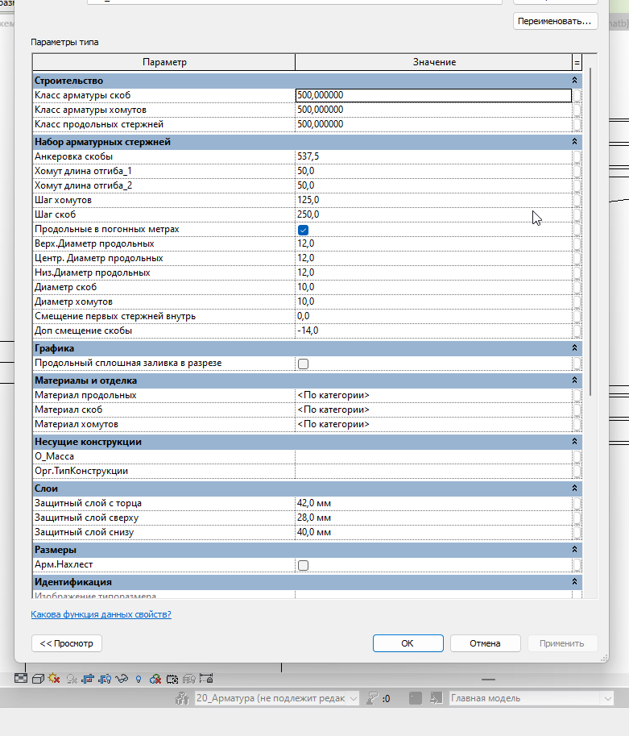Click associate button for О_Масса row
The height and width of the screenshot is (736, 629).
click(x=577, y=456)
